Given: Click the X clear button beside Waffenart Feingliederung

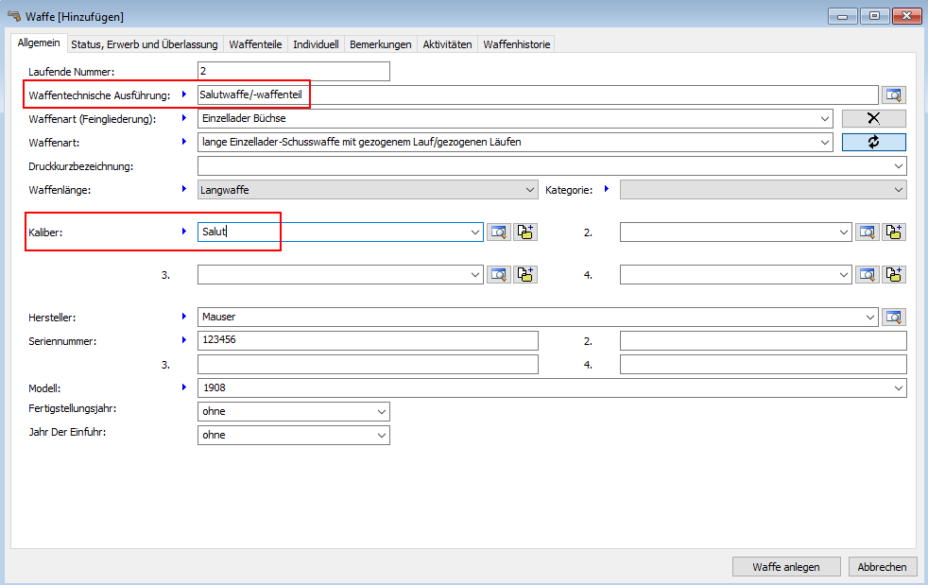Looking at the screenshot, I should (x=873, y=118).
